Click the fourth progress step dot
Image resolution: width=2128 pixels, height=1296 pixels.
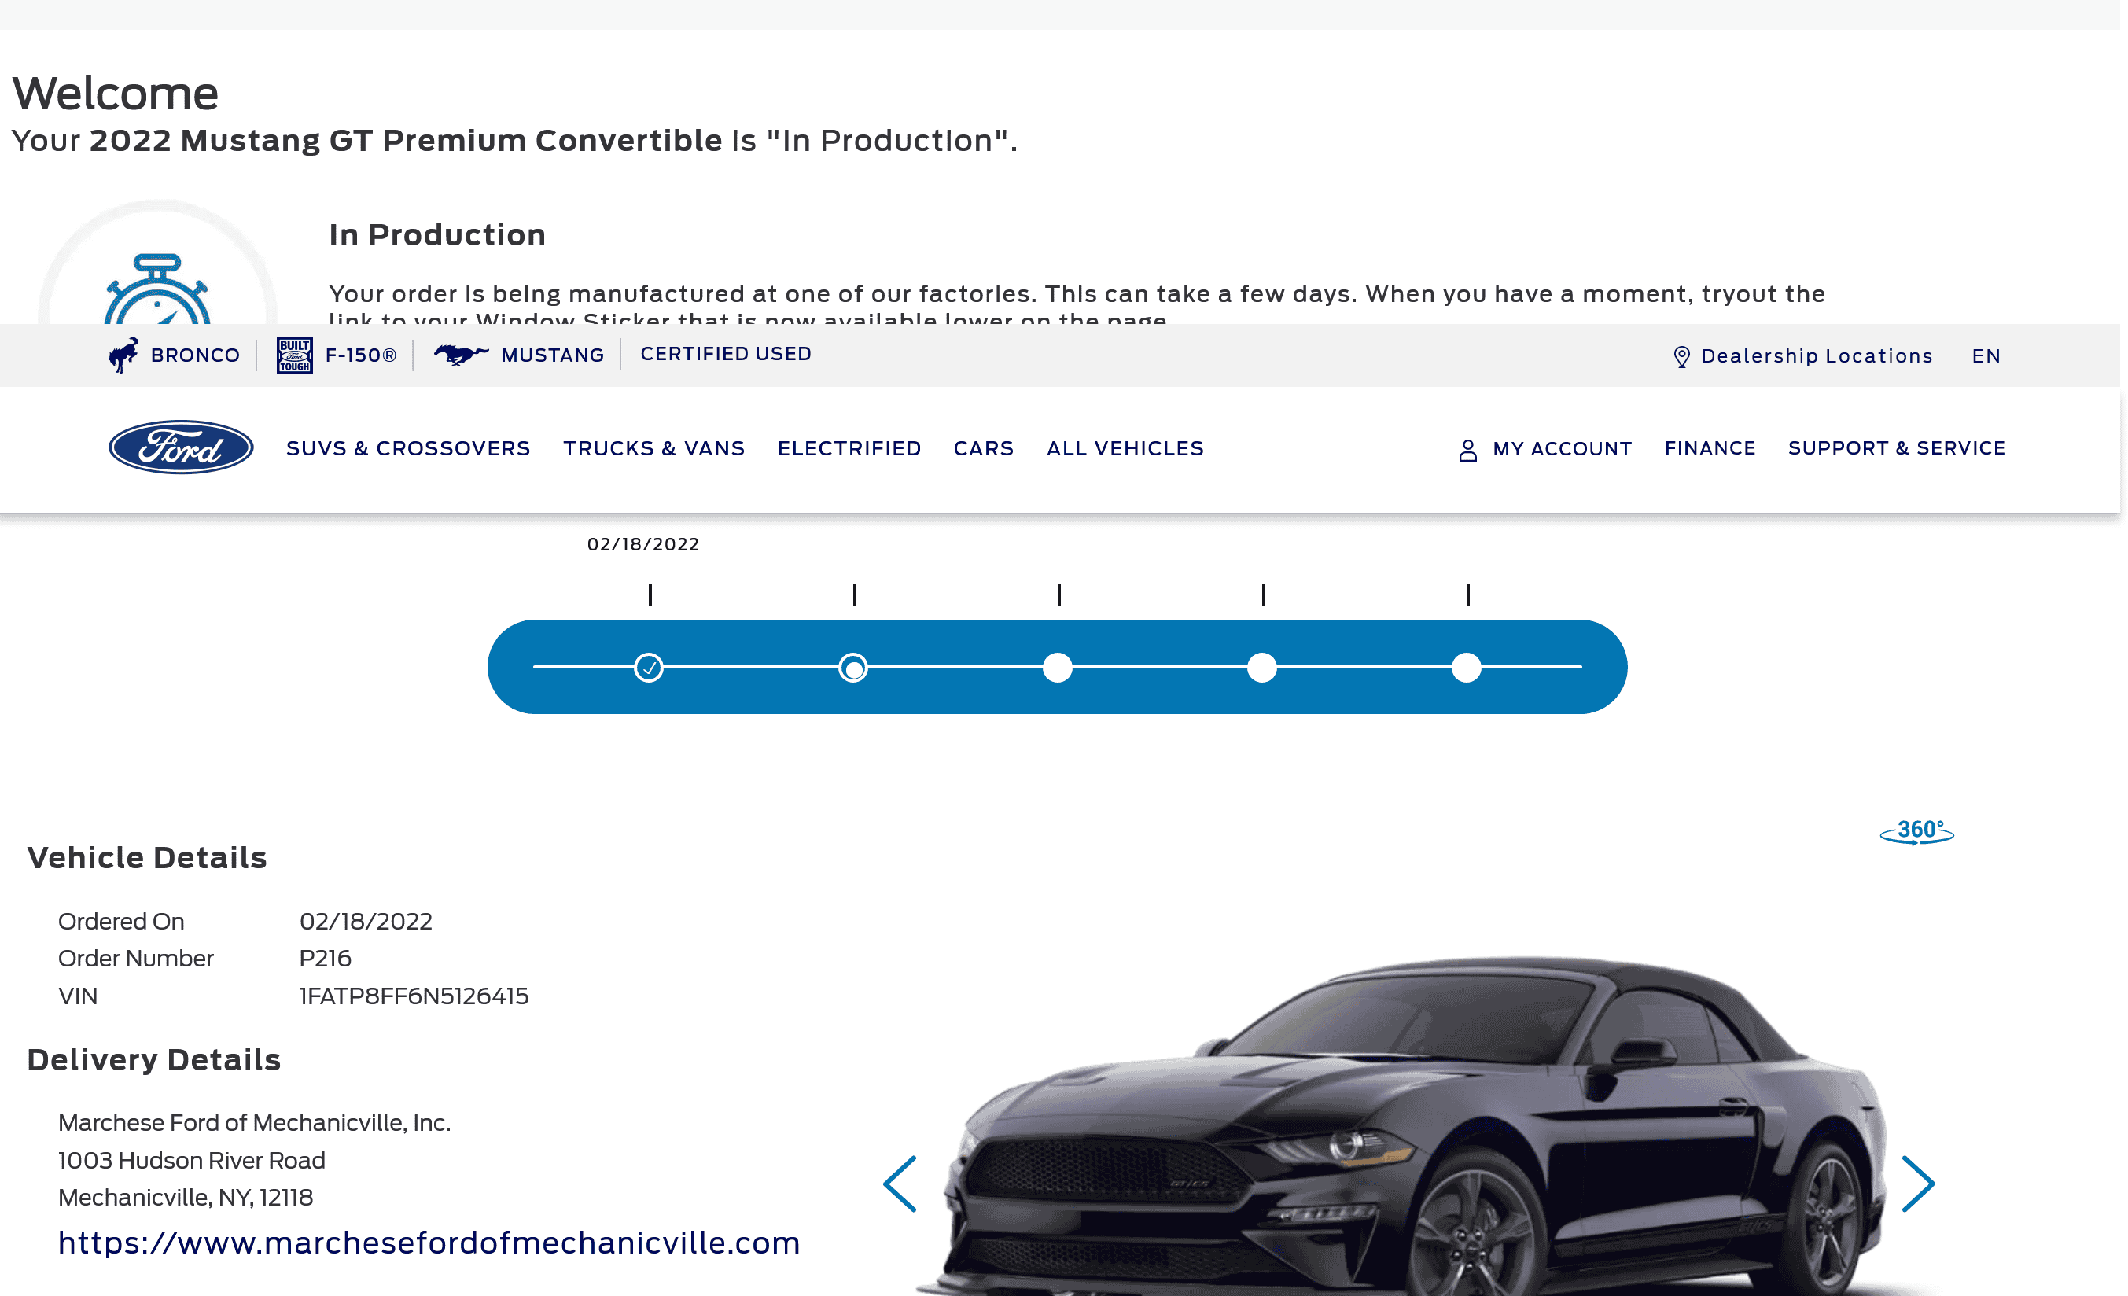tap(1261, 668)
